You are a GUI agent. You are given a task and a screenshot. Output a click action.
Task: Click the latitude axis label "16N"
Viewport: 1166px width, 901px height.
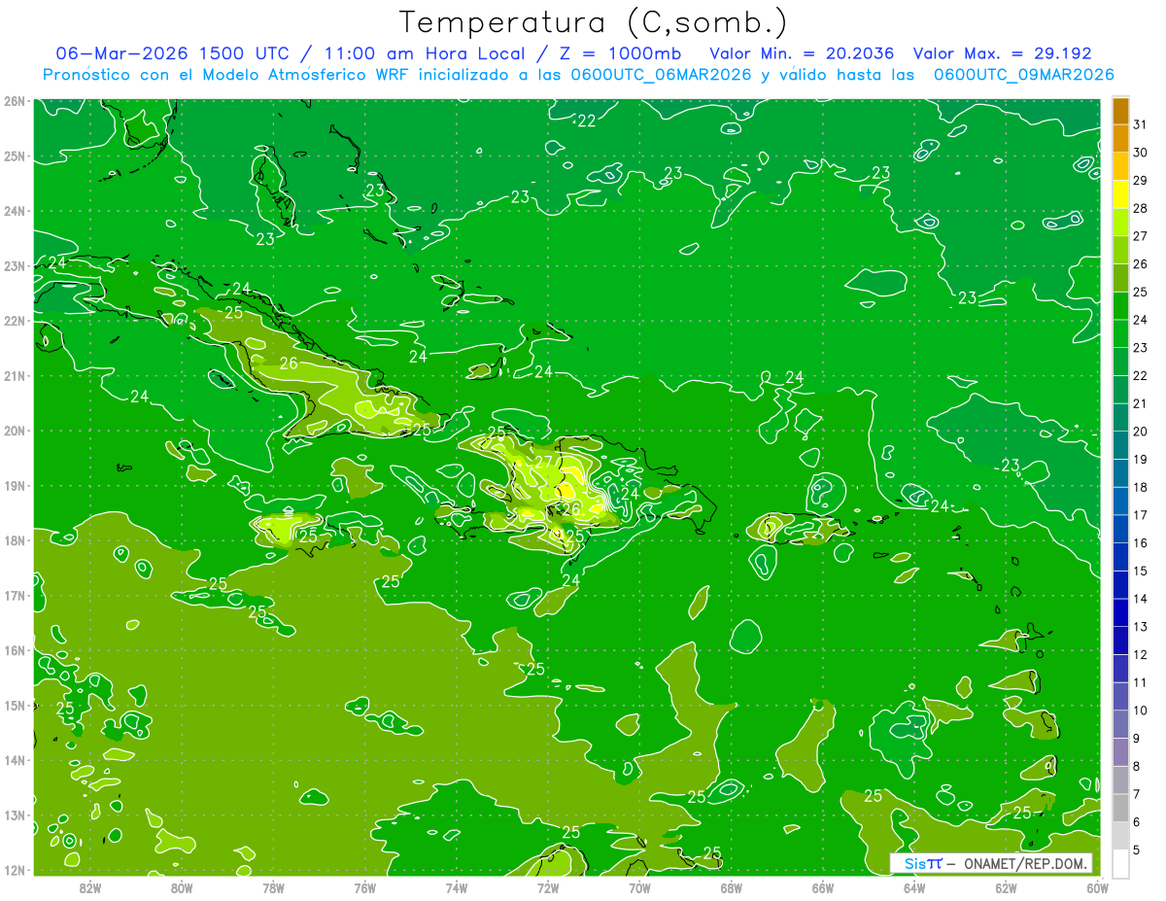click(15, 650)
